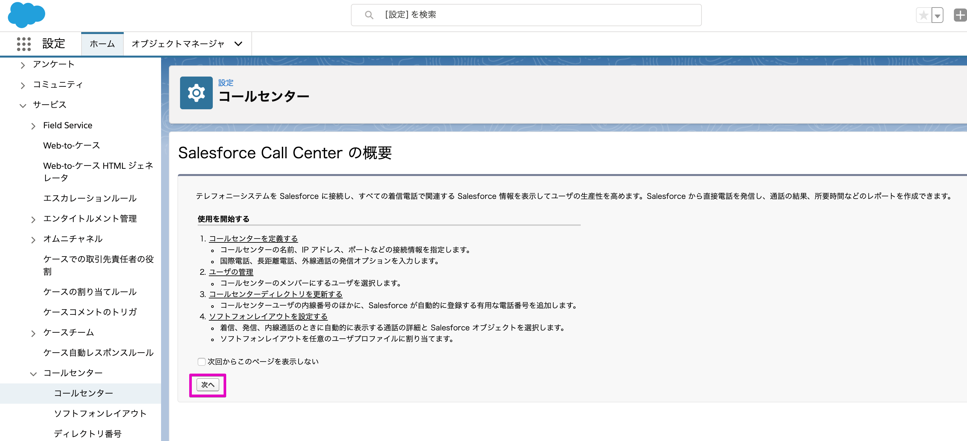967x441 pixels.
Task: Click the コミュニティ sidebar label
Action: (57, 84)
